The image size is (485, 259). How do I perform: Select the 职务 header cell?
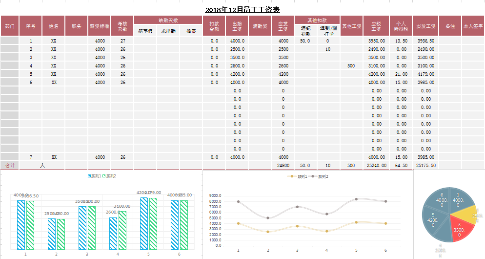pos(76,26)
